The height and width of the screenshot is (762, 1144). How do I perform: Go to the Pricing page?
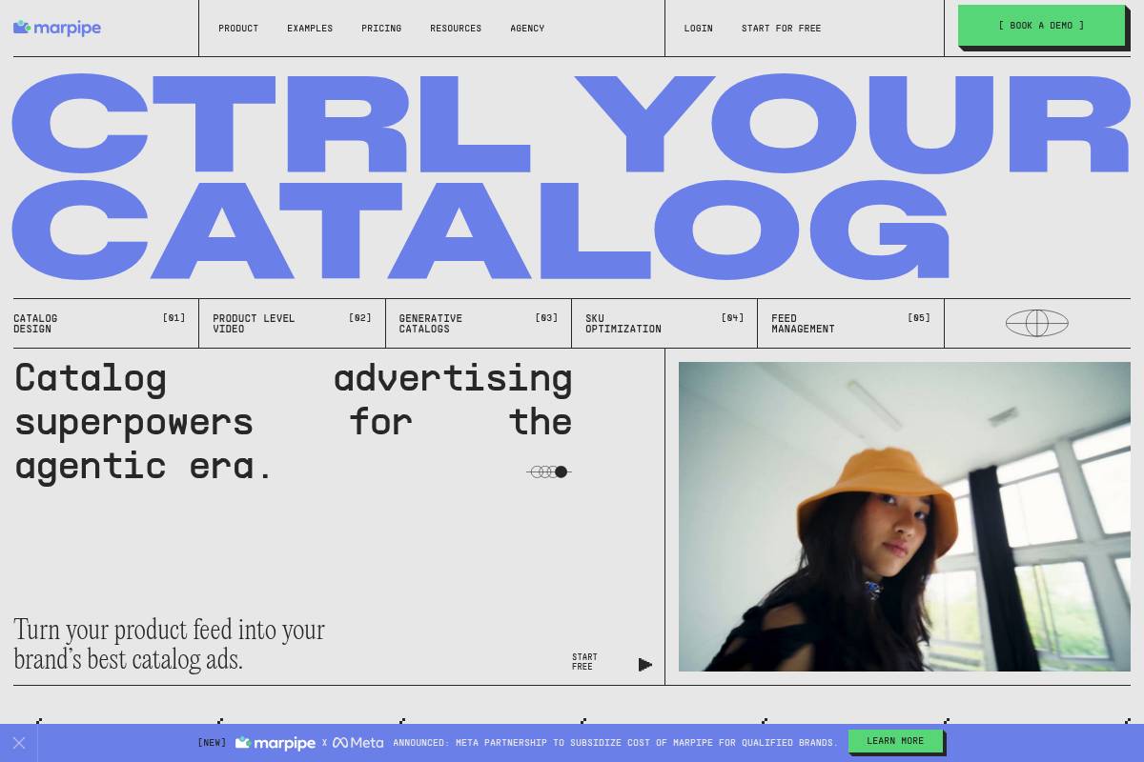pos(381,29)
